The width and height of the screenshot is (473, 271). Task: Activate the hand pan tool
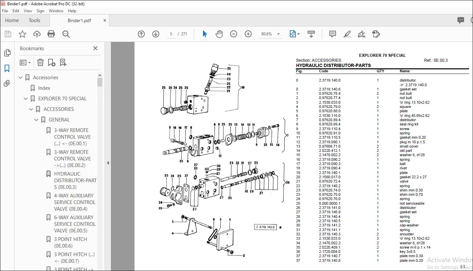click(219, 34)
